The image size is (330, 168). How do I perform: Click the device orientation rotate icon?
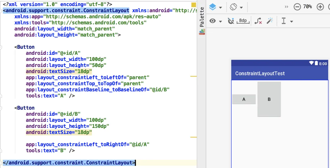(233, 7)
